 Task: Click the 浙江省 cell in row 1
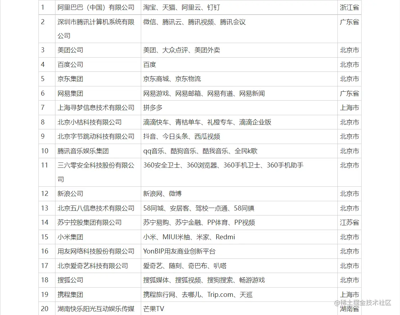pos(349,7)
